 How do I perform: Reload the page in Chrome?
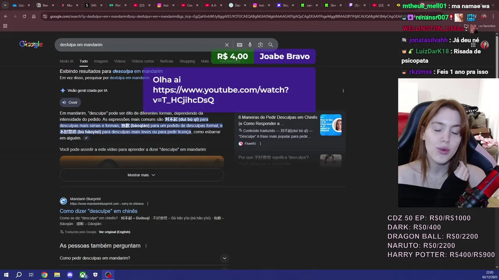tap(24, 16)
